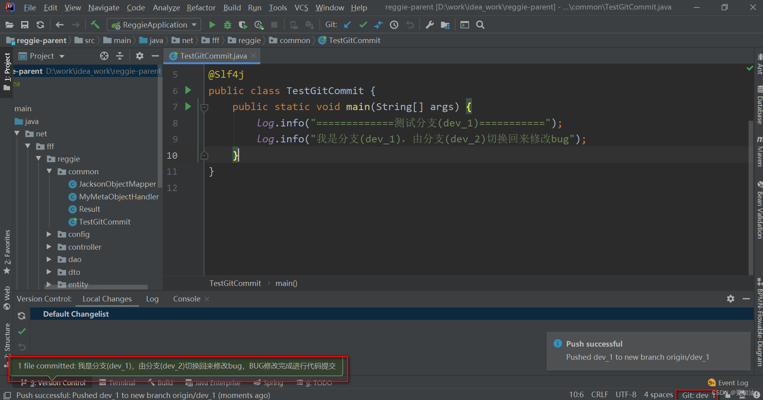Click Git Commit checkmark icon
The height and width of the screenshot is (400, 763).
click(363, 25)
